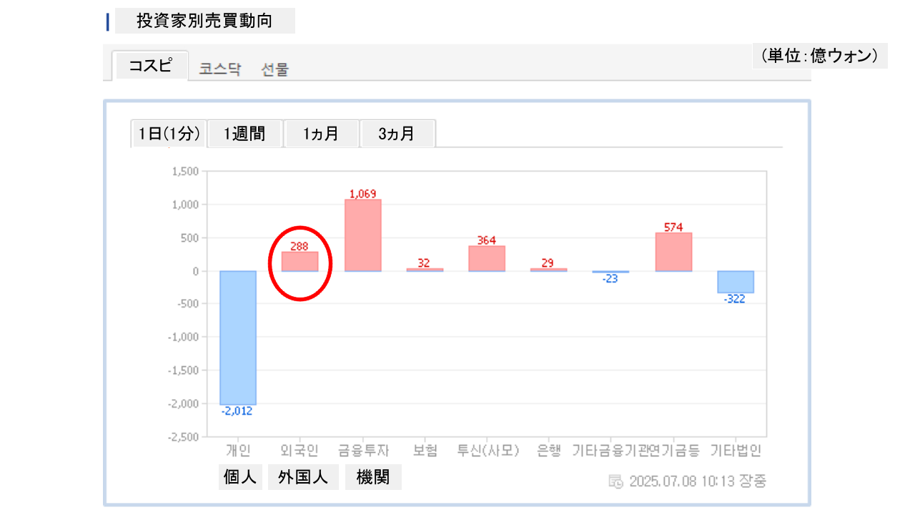Switch to the コスピ market tab
Screen dimensions: 915x515
(150, 66)
